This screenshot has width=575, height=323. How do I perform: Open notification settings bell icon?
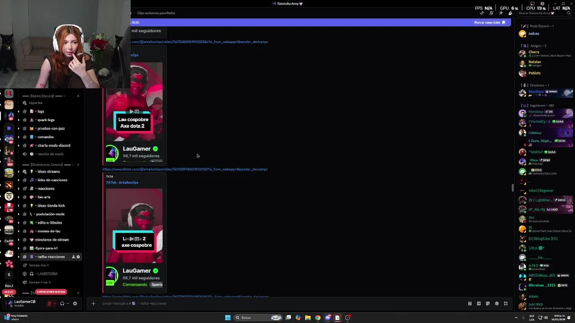point(491,13)
